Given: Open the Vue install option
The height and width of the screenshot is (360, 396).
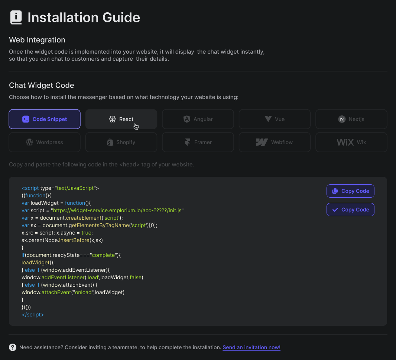Looking at the screenshot, I should point(275,119).
